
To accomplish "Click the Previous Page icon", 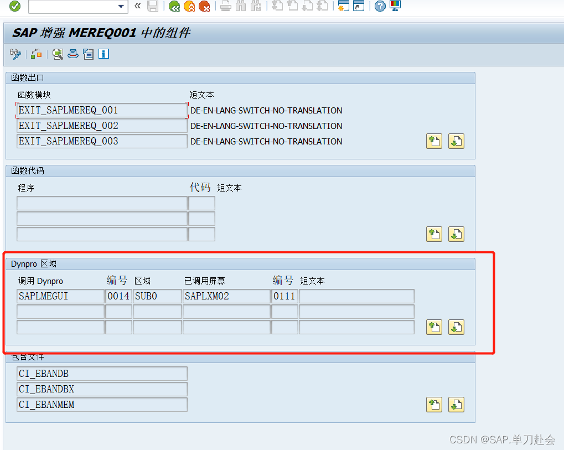I will pyautogui.click(x=292, y=6).
